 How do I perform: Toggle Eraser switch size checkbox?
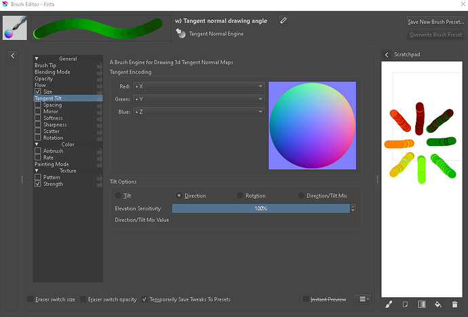click(30, 299)
